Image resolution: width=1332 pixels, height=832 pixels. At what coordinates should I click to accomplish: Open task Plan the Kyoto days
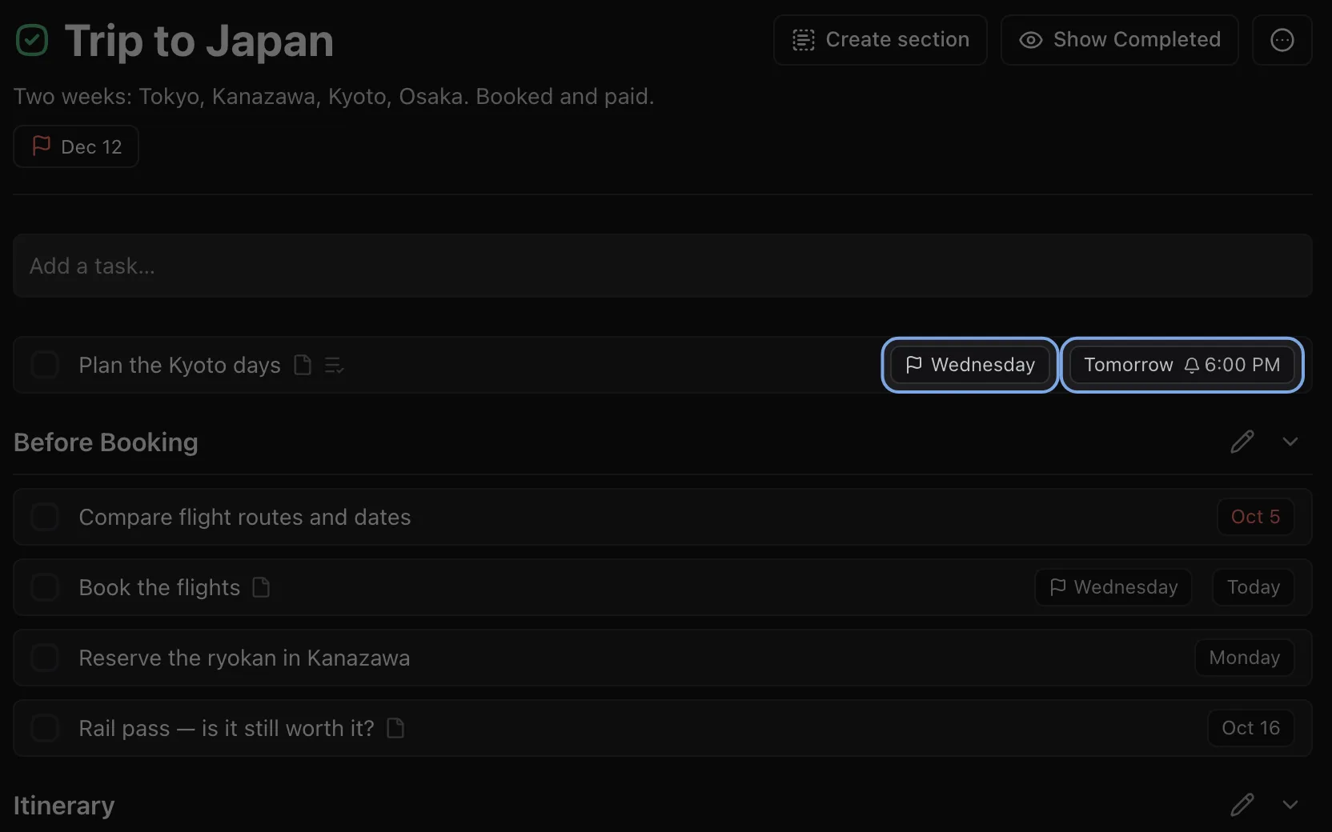[x=663, y=365]
